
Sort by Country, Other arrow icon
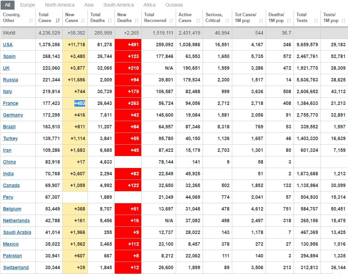[31, 21]
